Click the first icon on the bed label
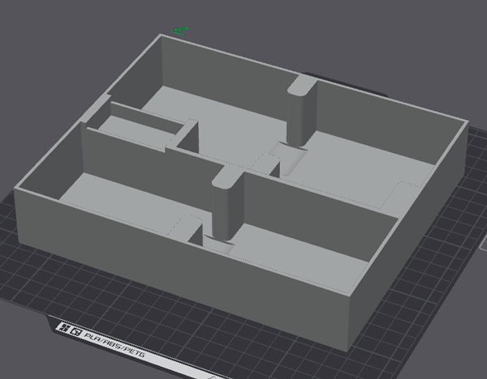The width and height of the screenshot is (487, 379). [63, 329]
